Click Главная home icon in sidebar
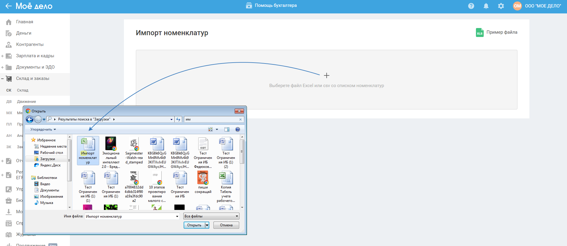 tap(9, 22)
